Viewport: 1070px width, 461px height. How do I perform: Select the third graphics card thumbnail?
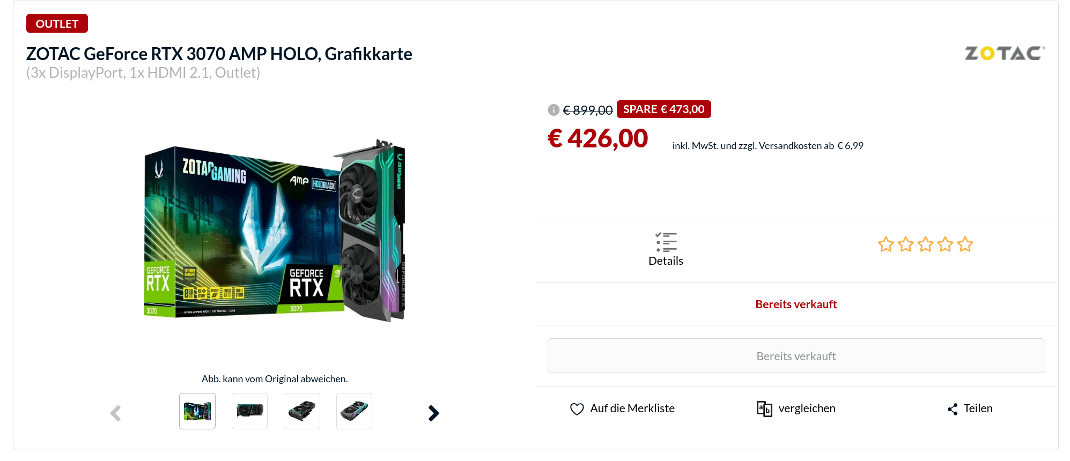tap(302, 411)
